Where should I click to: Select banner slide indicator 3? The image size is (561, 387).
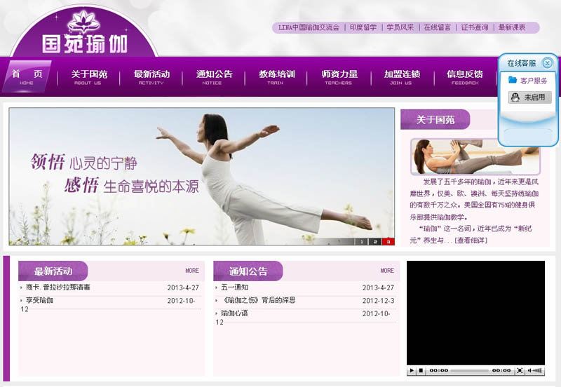388,241
